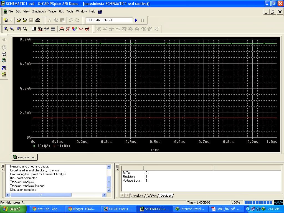Open the Simulation menu
Image resolution: width=284 pixels, height=213 pixels.
tap(39, 11)
